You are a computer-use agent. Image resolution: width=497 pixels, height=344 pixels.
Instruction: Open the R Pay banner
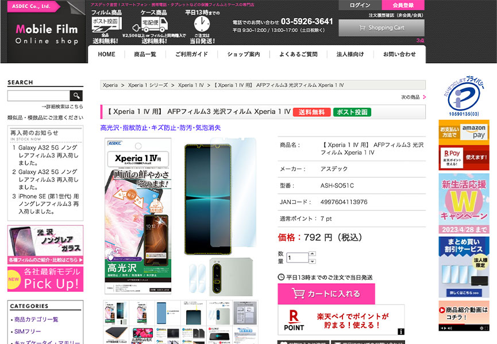(464, 158)
